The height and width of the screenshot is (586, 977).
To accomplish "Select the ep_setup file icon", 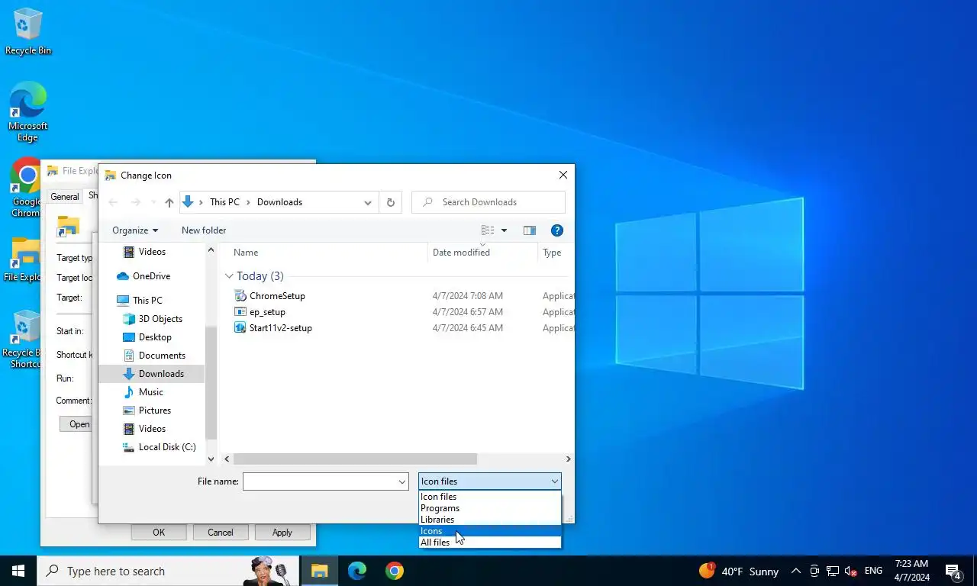I will 240,312.
